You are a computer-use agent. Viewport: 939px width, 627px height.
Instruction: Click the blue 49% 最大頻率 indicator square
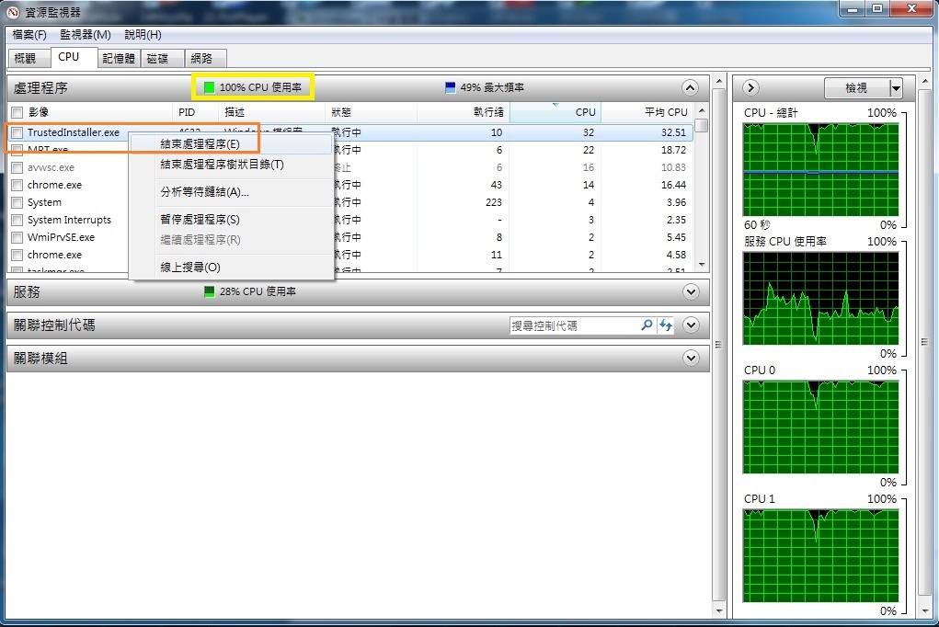[x=451, y=87]
